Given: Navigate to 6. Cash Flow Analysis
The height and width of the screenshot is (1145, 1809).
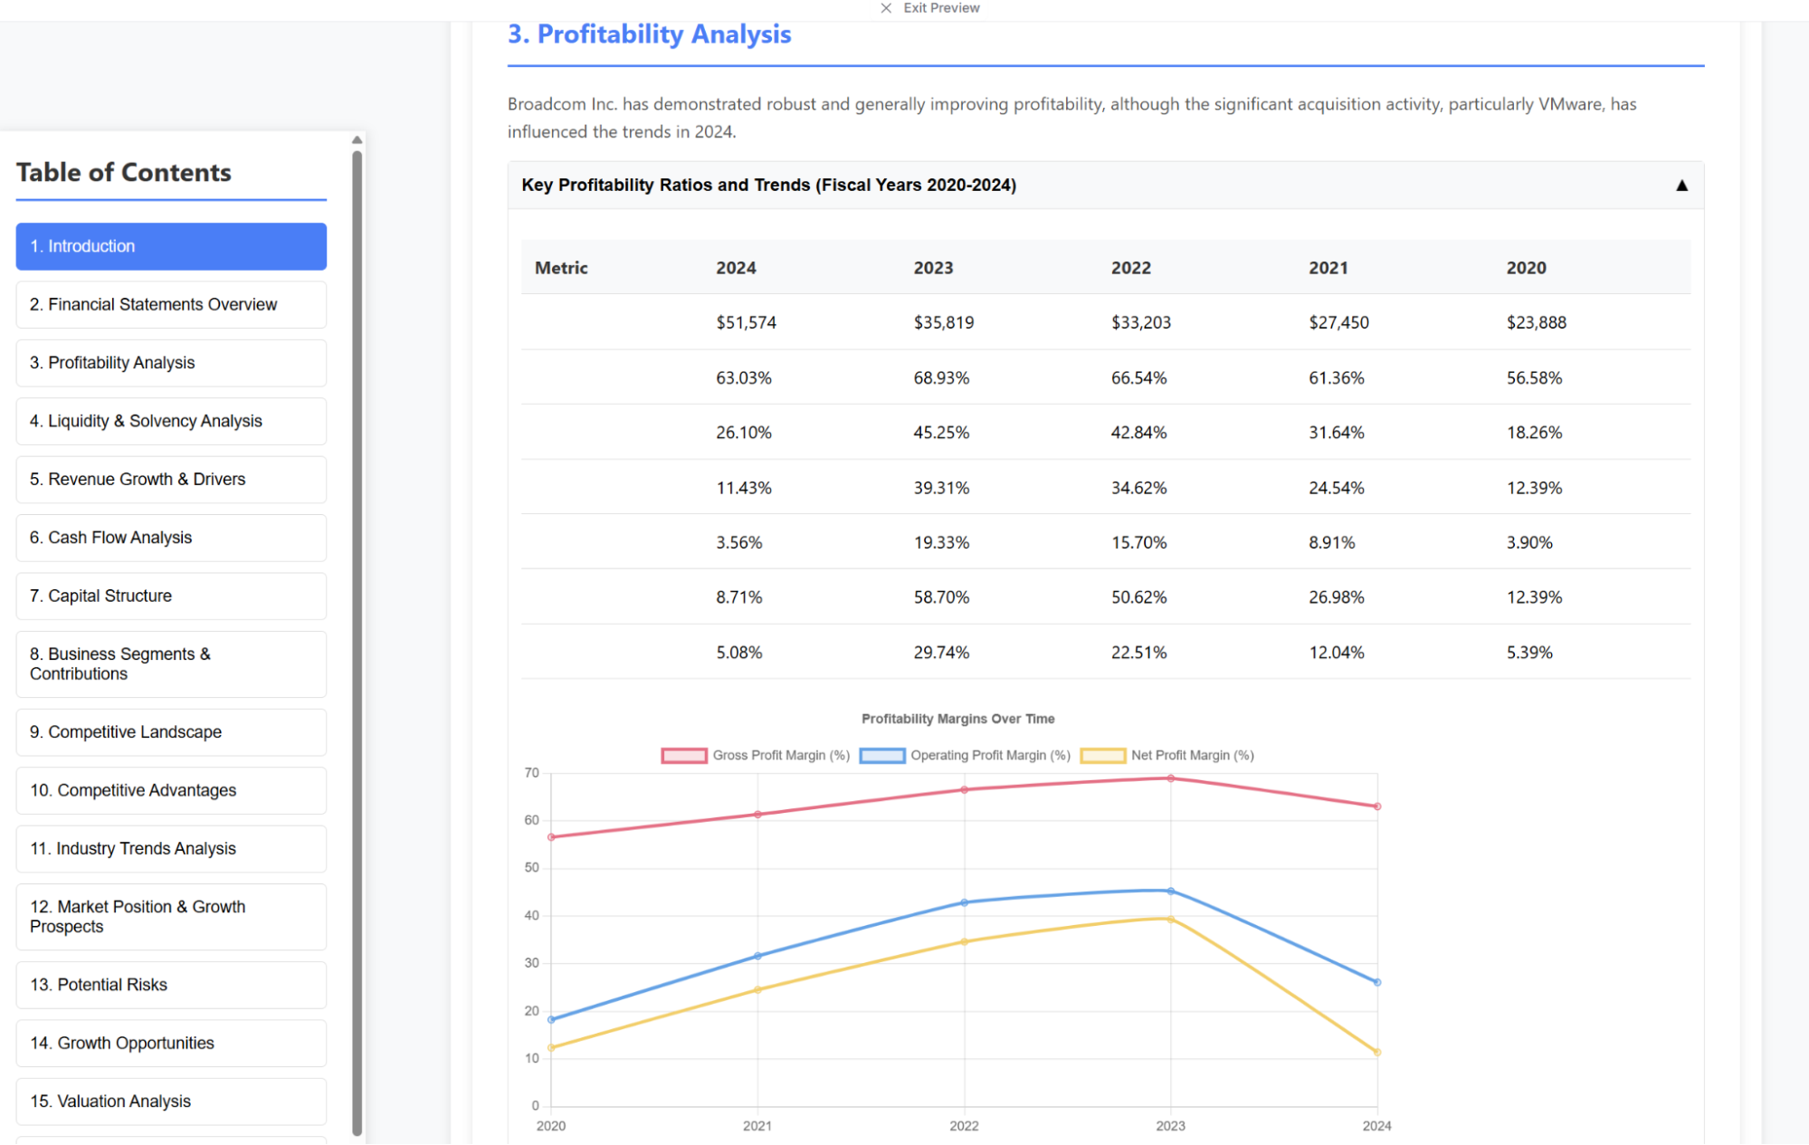Looking at the screenshot, I should [171, 538].
